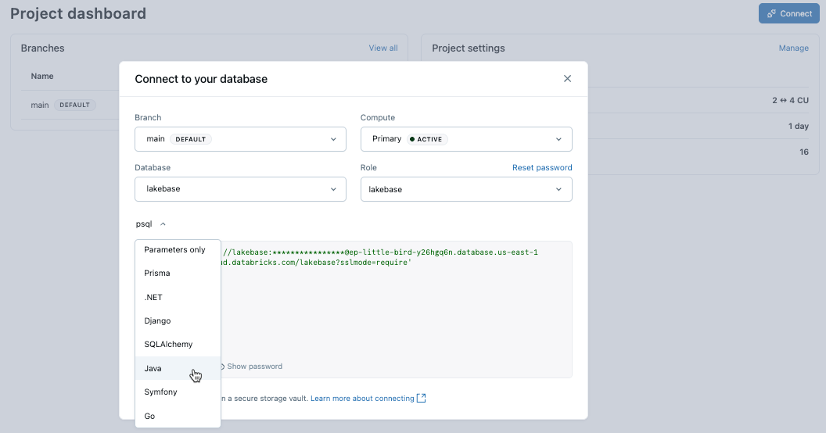The height and width of the screenshot is (433, 826).
Task: Click the external link icon beside Learn more
Action: [x=422, y=399]
